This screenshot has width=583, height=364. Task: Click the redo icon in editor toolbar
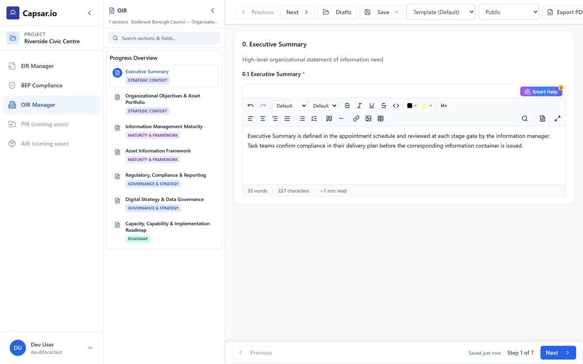click(263, 106)
